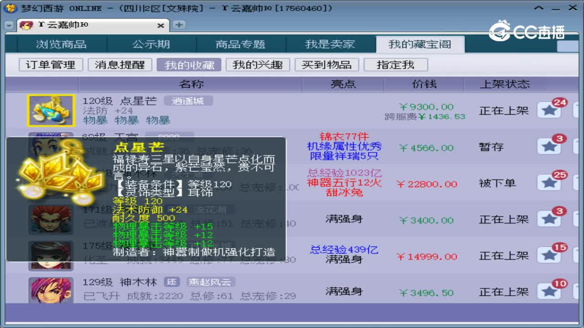
Task: Select the 点星芒 earring item thumbnail
Action: coord(51,111)
